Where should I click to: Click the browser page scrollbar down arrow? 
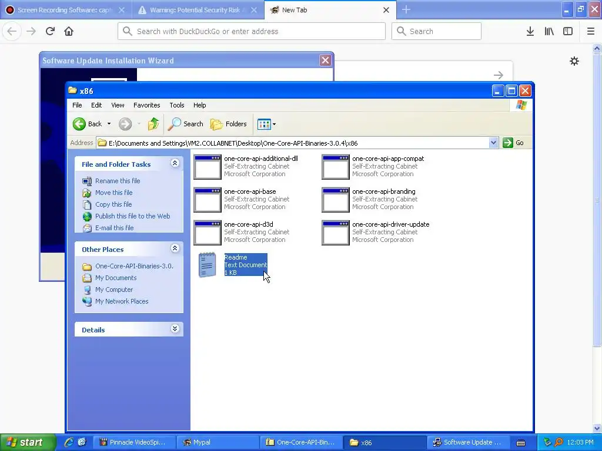(597, 428)
